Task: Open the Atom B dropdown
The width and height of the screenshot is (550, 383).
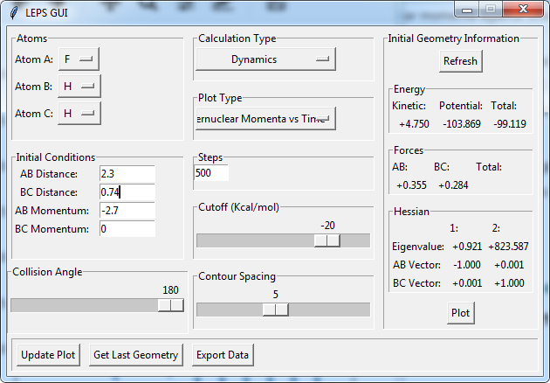Action: click(79, 87)
